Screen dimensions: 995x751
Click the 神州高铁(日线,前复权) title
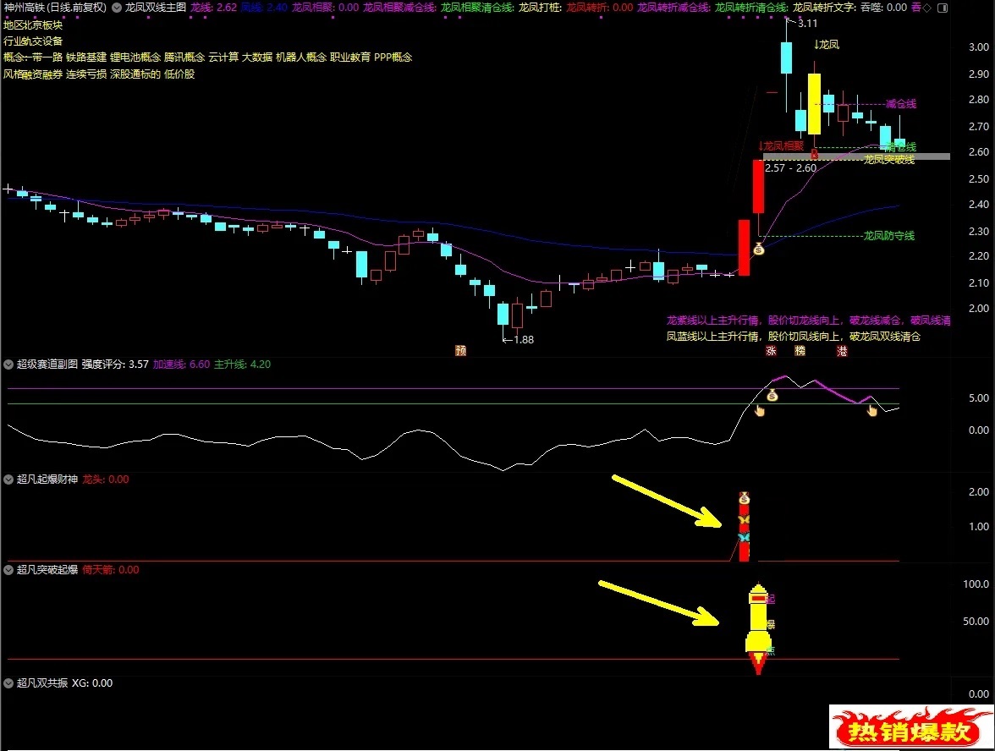click(x=55, y=8)
